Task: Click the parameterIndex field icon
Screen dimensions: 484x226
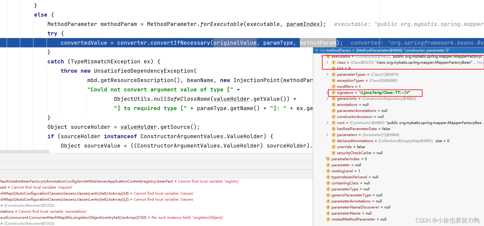Action: pyautogui.click(x=328, y=159)
